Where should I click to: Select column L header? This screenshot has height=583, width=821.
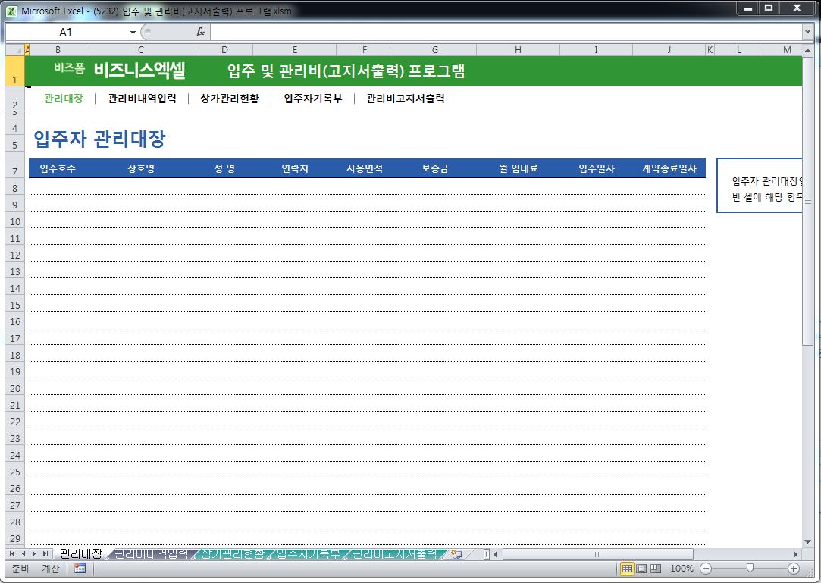click(x=739, y=50)
